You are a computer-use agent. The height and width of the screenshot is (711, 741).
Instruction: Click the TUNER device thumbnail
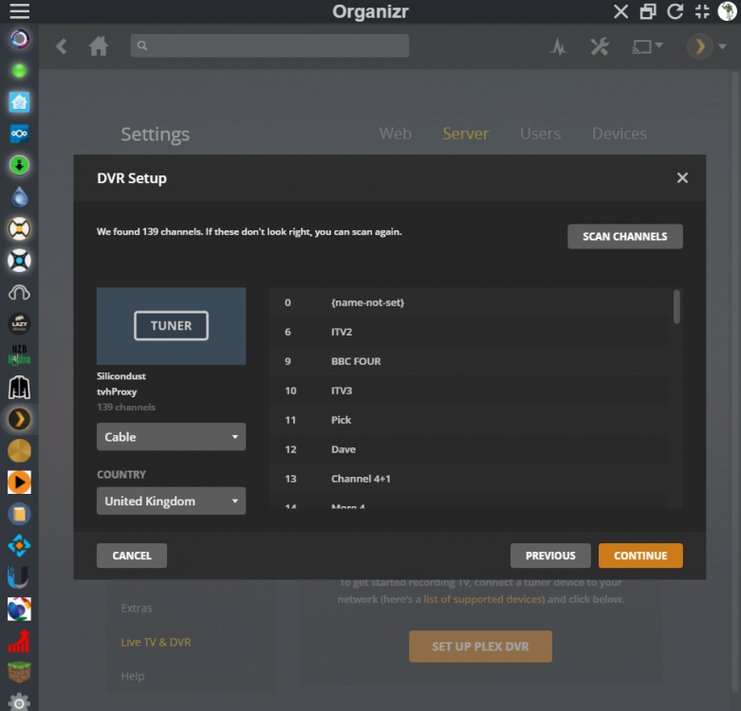click(x=171, y=326)
